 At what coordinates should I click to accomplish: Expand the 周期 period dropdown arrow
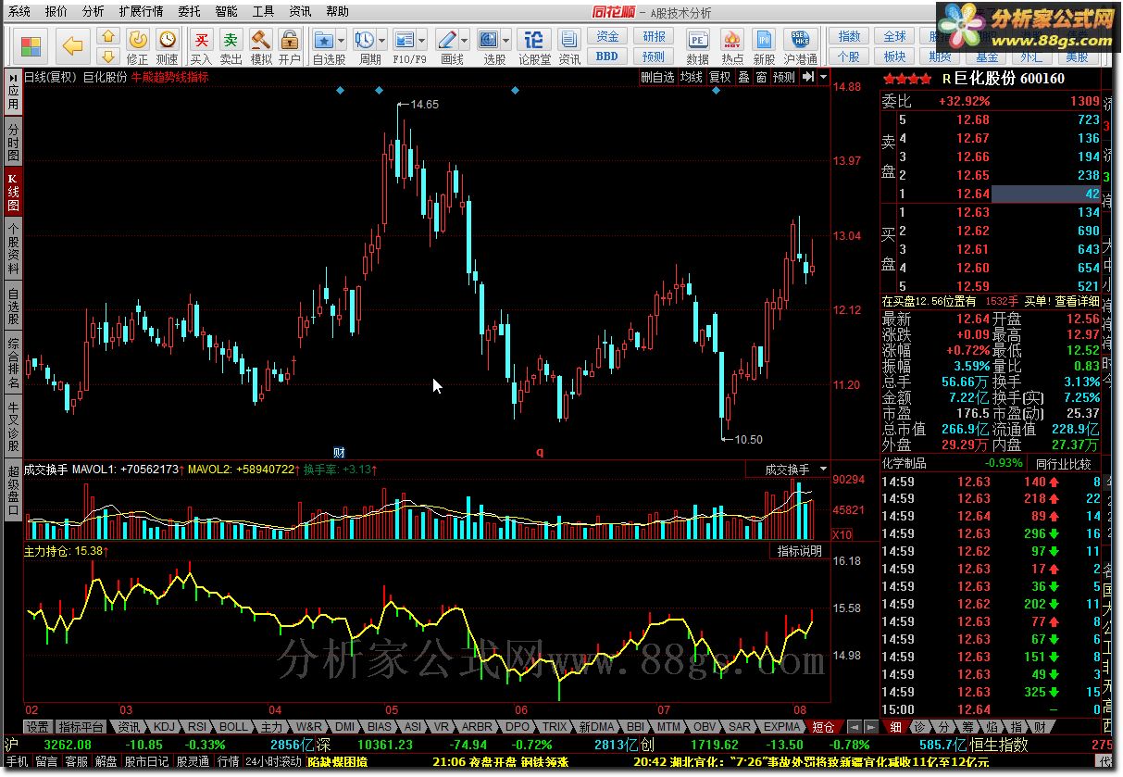(381, 41)
